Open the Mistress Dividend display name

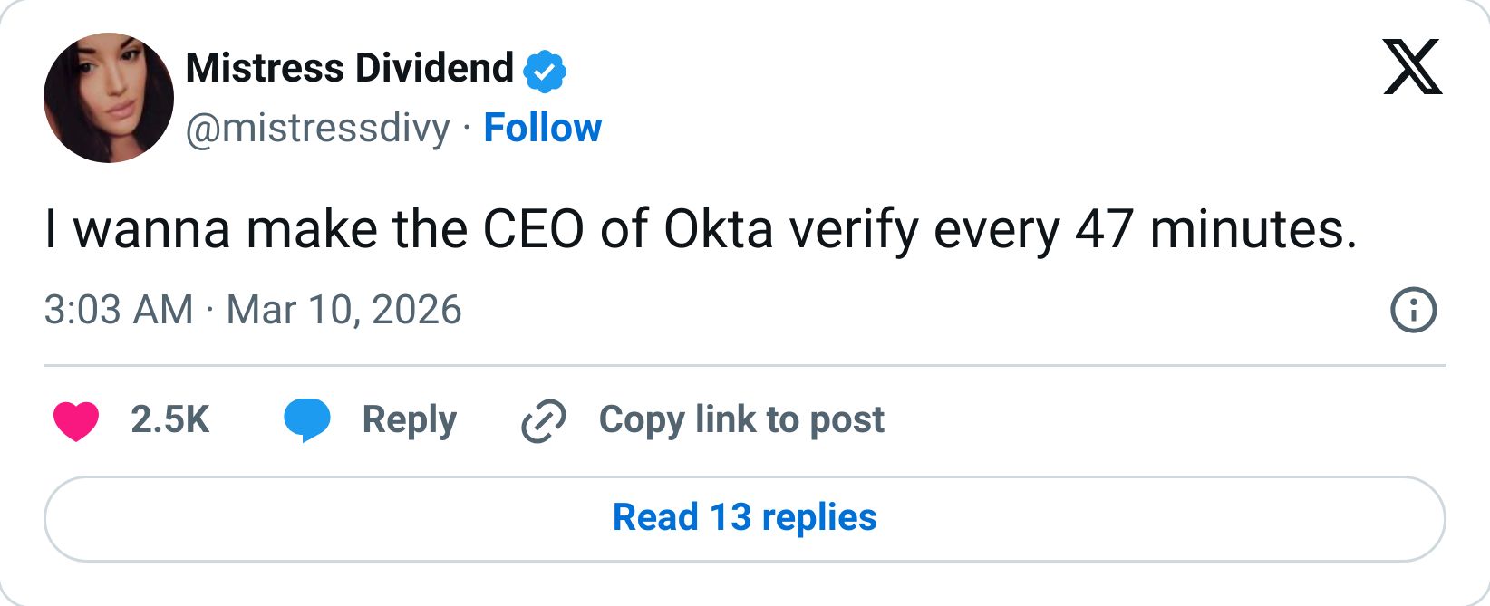349,69
